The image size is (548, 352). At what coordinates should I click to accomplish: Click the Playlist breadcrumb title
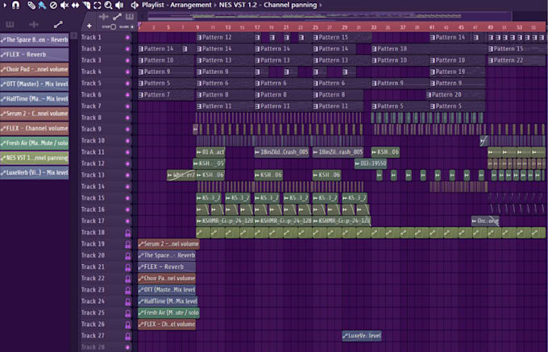[x=154, y=6]
